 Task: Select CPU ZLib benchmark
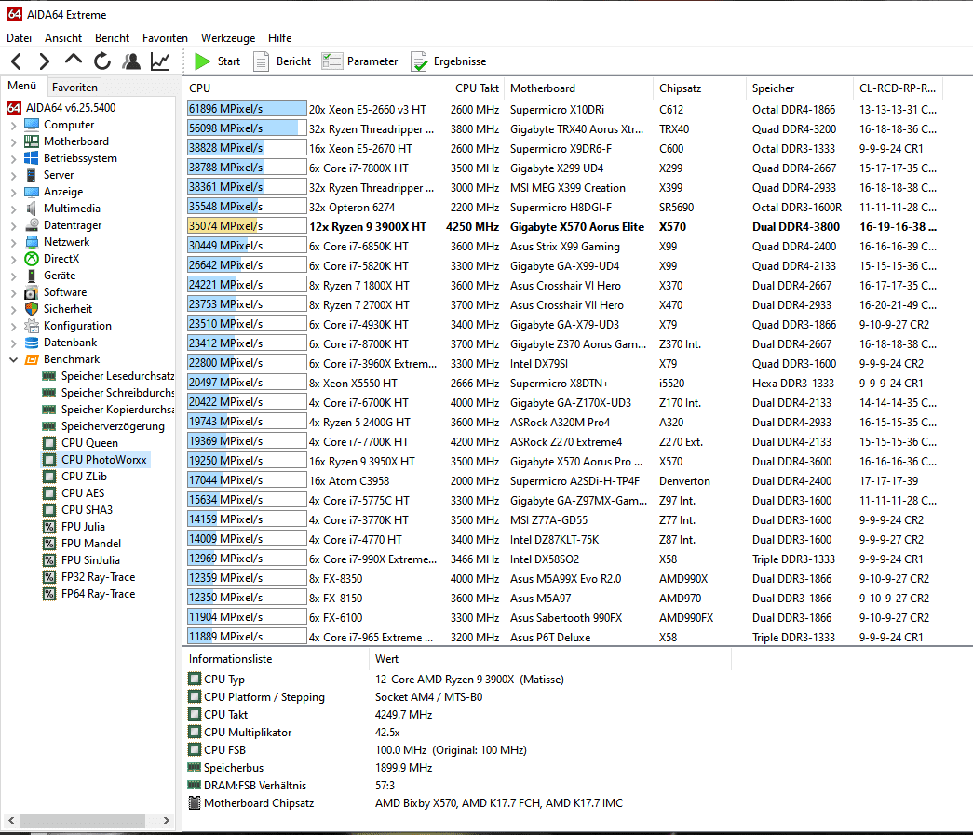(x=85, y=477)
